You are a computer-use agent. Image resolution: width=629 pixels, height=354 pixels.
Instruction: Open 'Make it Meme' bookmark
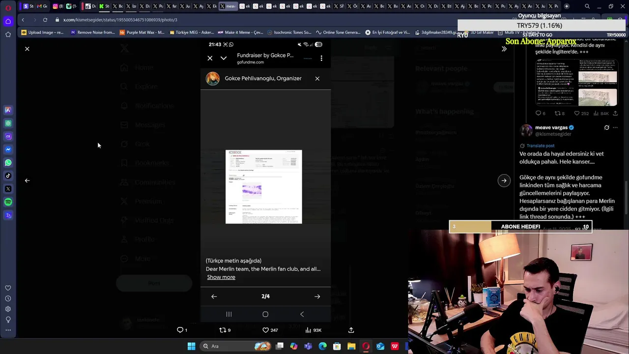click(240, 32)
